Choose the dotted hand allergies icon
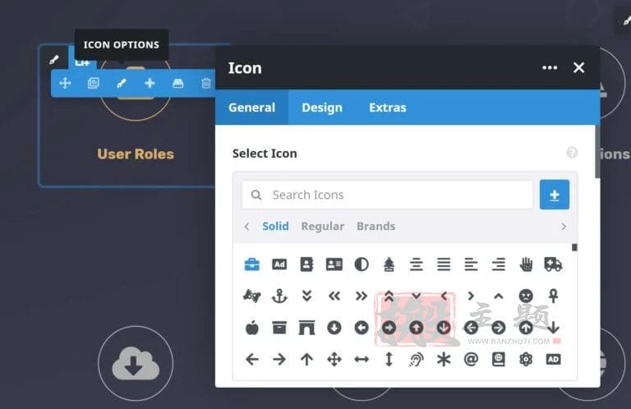The width and height of the screenshot is (631, 409). click(x=526, y=264)
